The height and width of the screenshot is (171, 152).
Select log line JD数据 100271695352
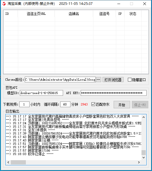(74, 123)
